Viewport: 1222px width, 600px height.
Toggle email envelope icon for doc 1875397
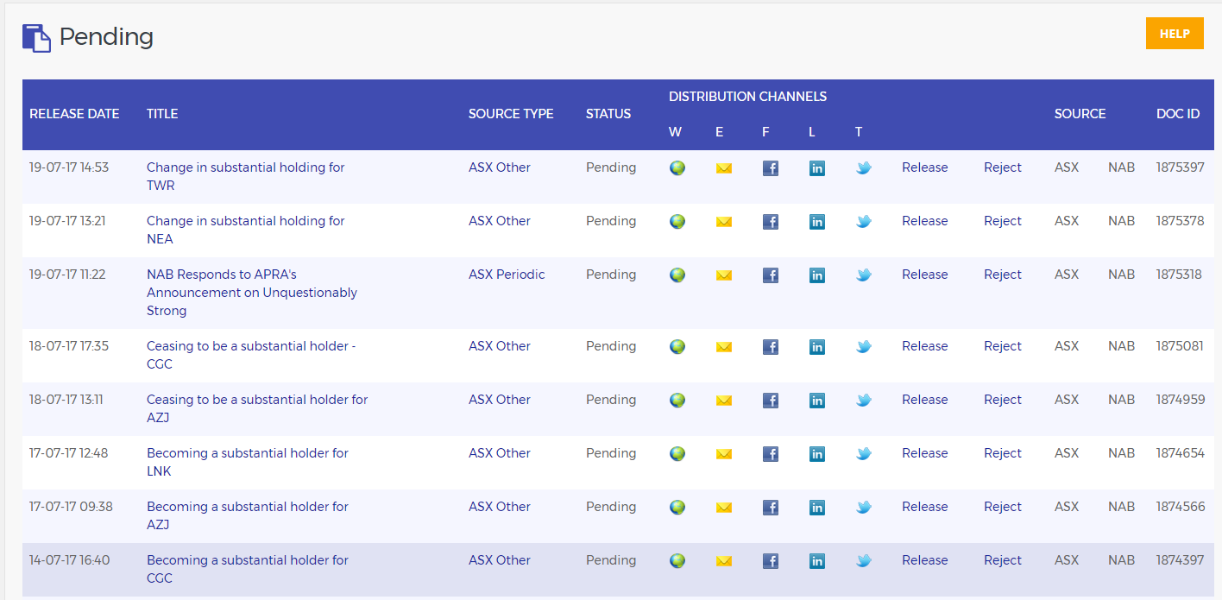(x=724, y=168)
